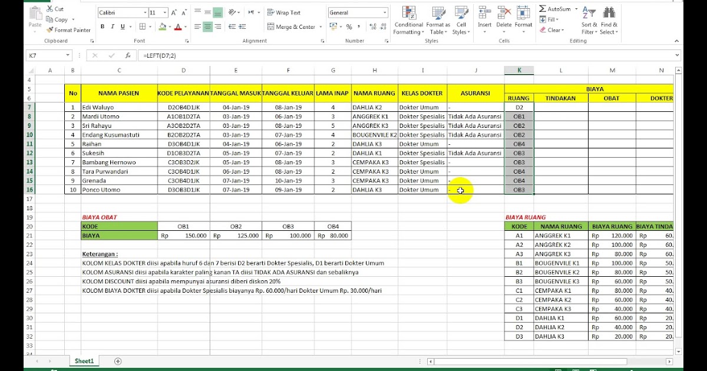Open the Calibri font name dropdown
This screenshot has height=371, width=707.
(x=145, y=12)
